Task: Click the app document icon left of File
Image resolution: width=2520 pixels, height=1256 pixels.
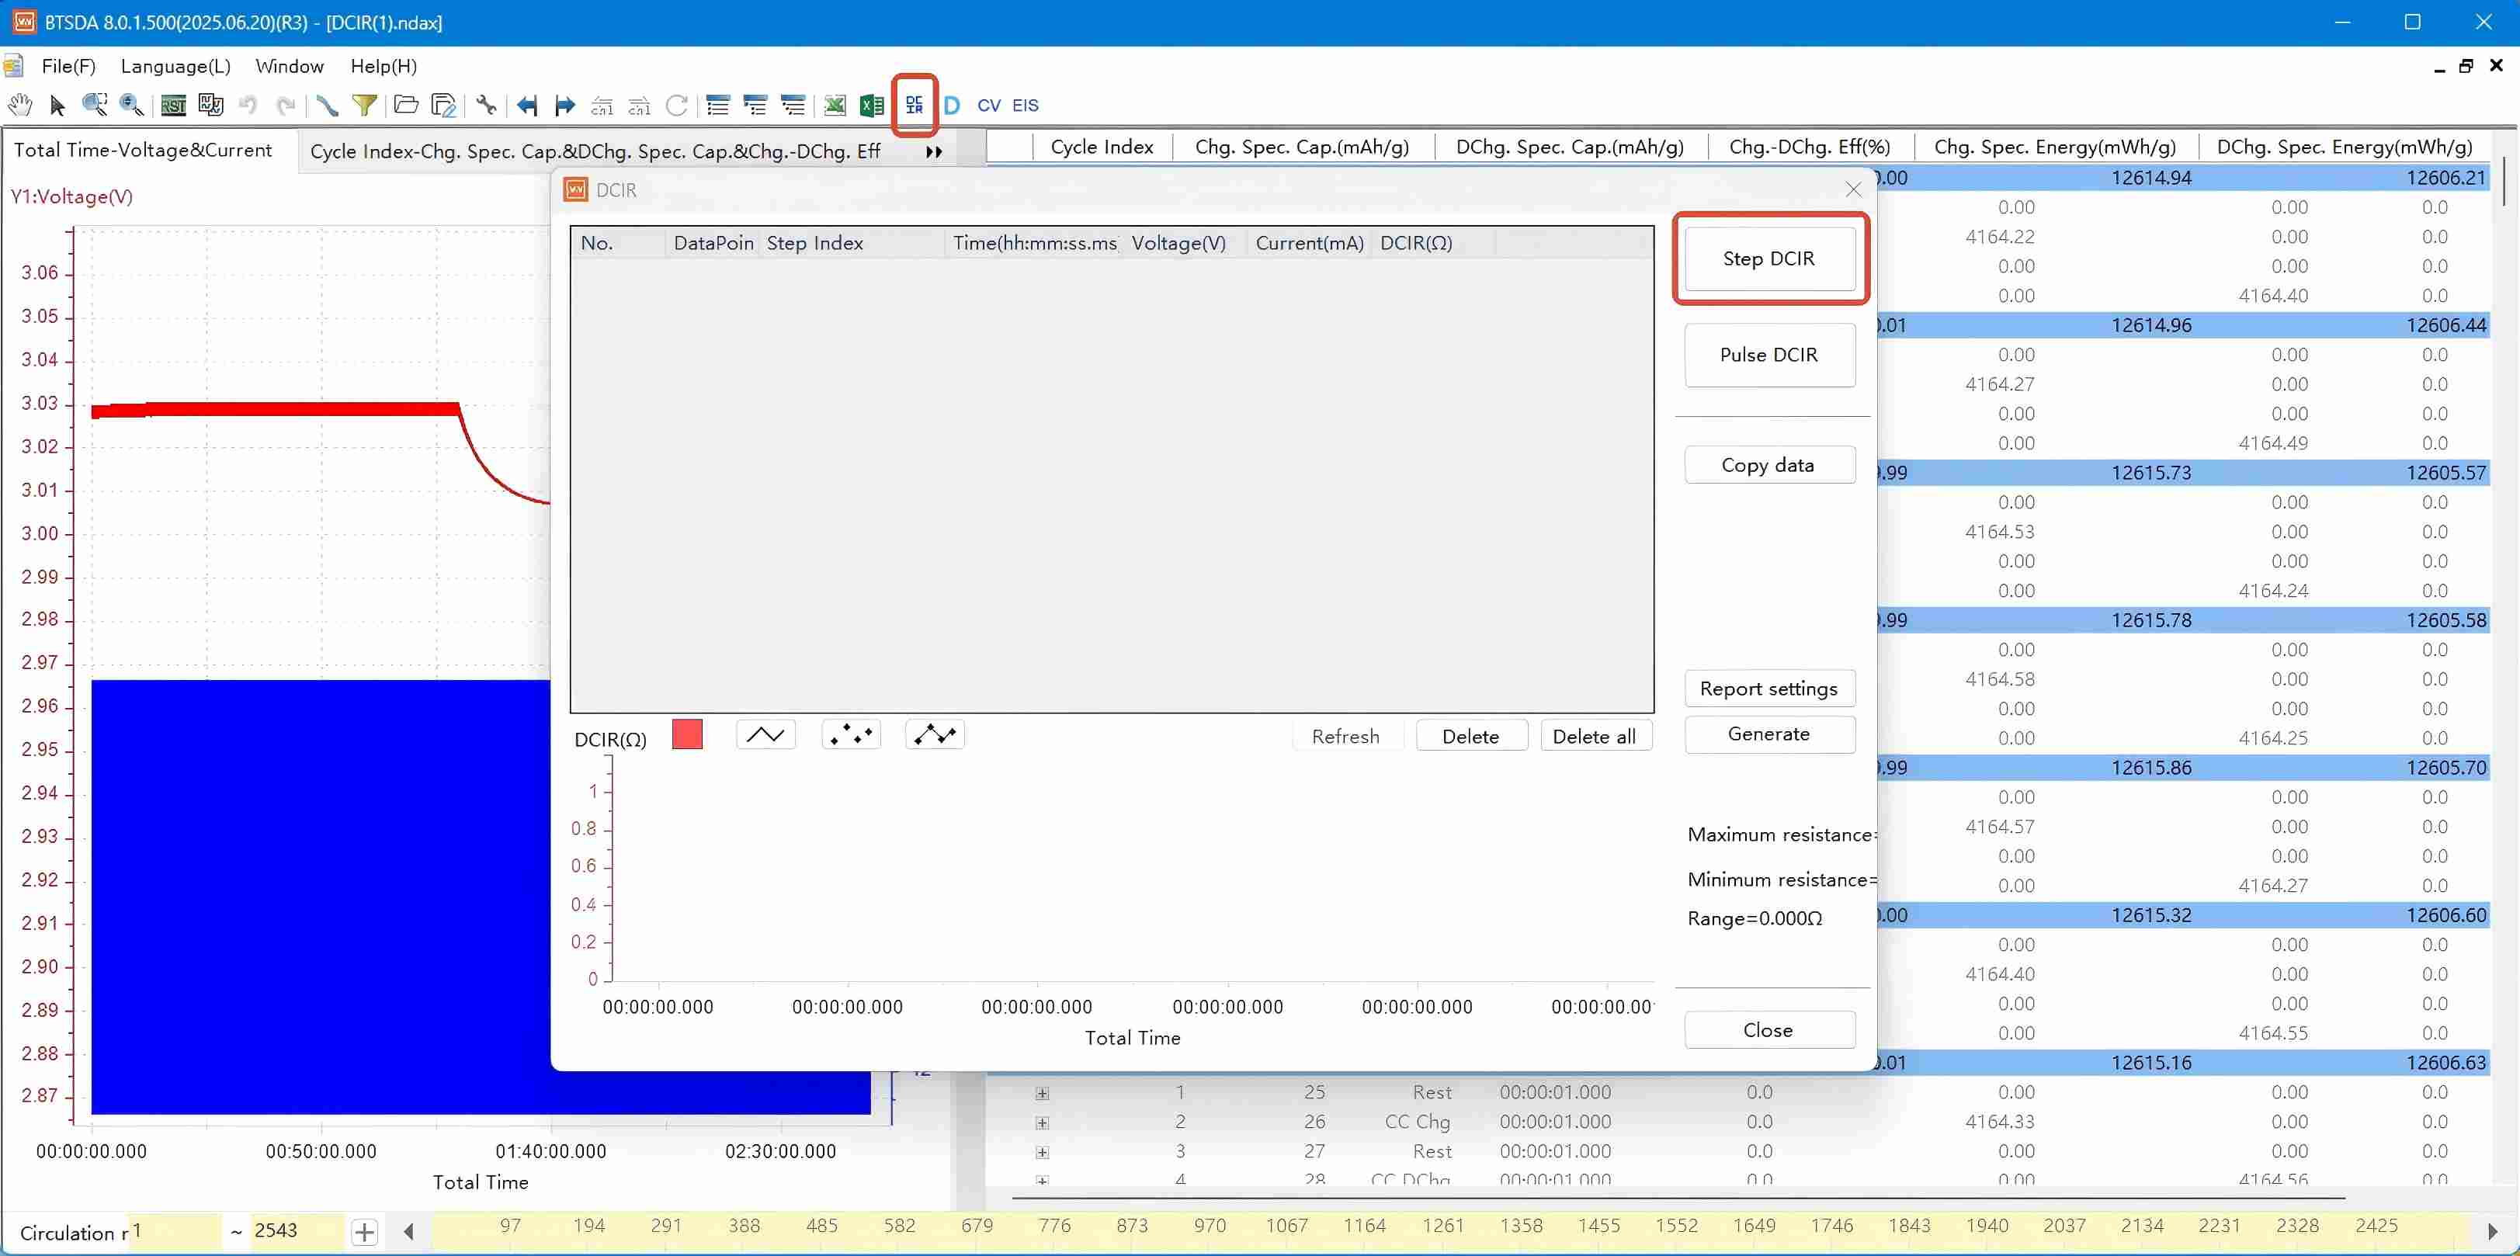Action: [12, 67]
